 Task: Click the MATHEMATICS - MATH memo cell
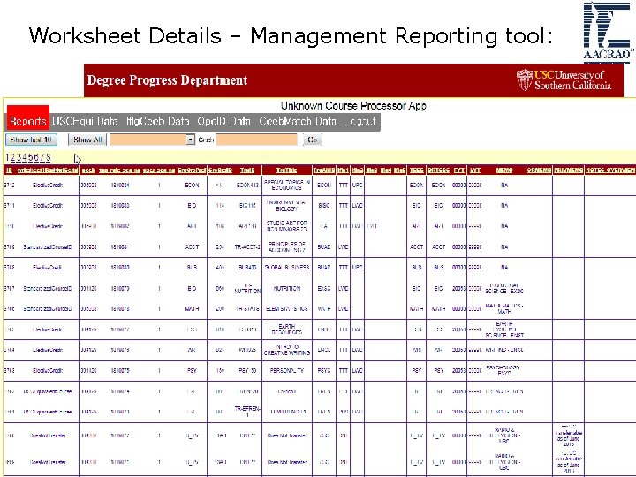point(504,308)
